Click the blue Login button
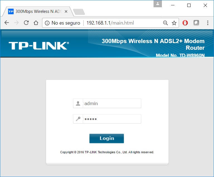The image size is (214, 177). coord(107,138)
